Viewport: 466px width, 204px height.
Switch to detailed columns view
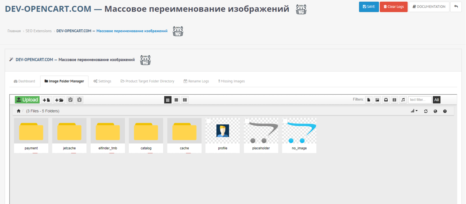185,100
